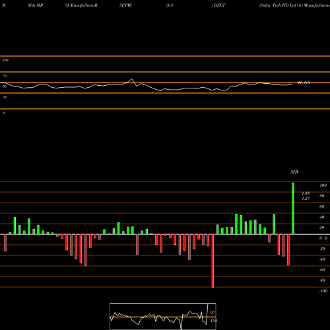This screenshot has width=330, height=330.
Task: Click the -80 label on MR axis
Action: 322,280
